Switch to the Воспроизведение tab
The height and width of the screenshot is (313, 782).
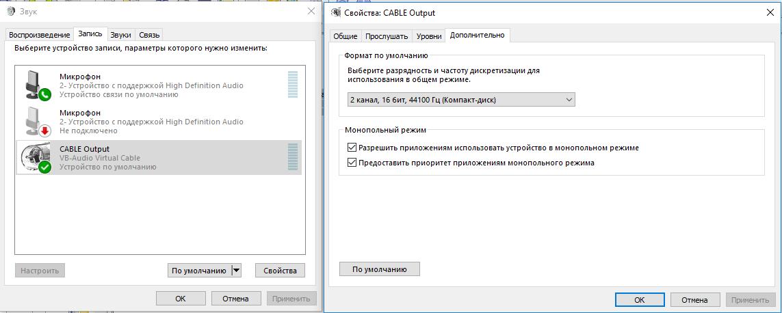tap(40, 35)
